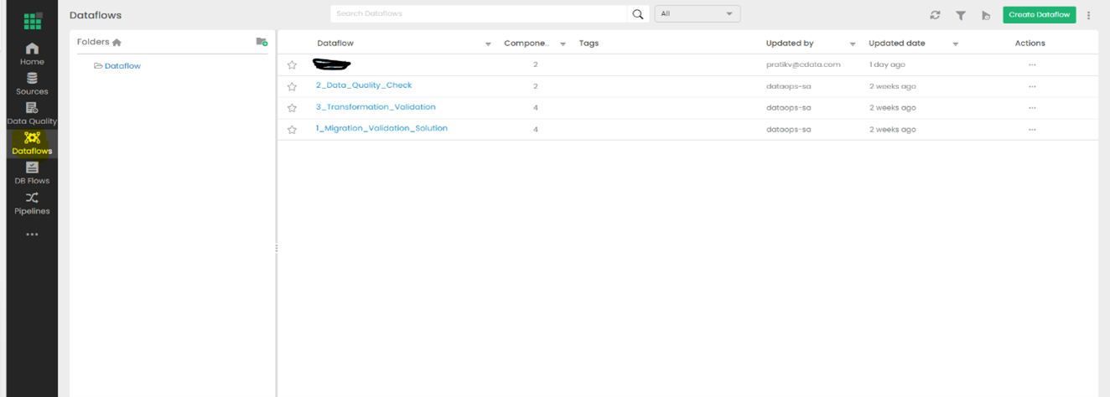Expand the sidebar more options ellipsis
This screenshot has height=397, width=1110.
pos(32,235)
